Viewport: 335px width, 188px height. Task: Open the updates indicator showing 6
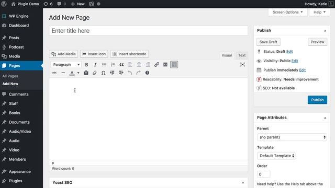48,4
